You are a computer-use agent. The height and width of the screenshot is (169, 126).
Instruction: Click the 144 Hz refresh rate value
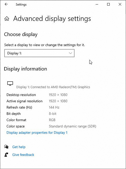coord(54,107)
